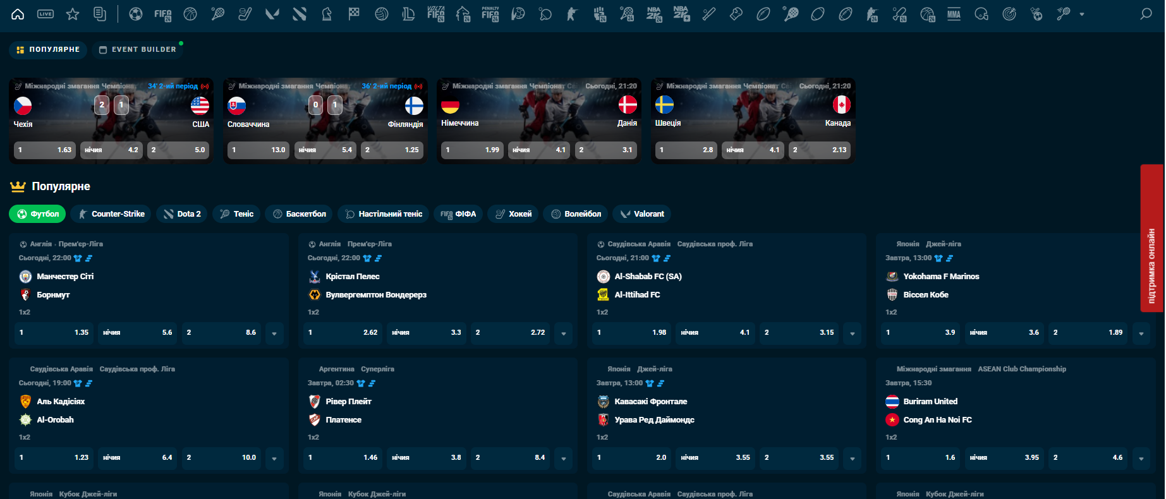This screenshot has width=1166, height=499.
Task: Select the basketball icon in top bar
Action: click(x=190, y=14)
